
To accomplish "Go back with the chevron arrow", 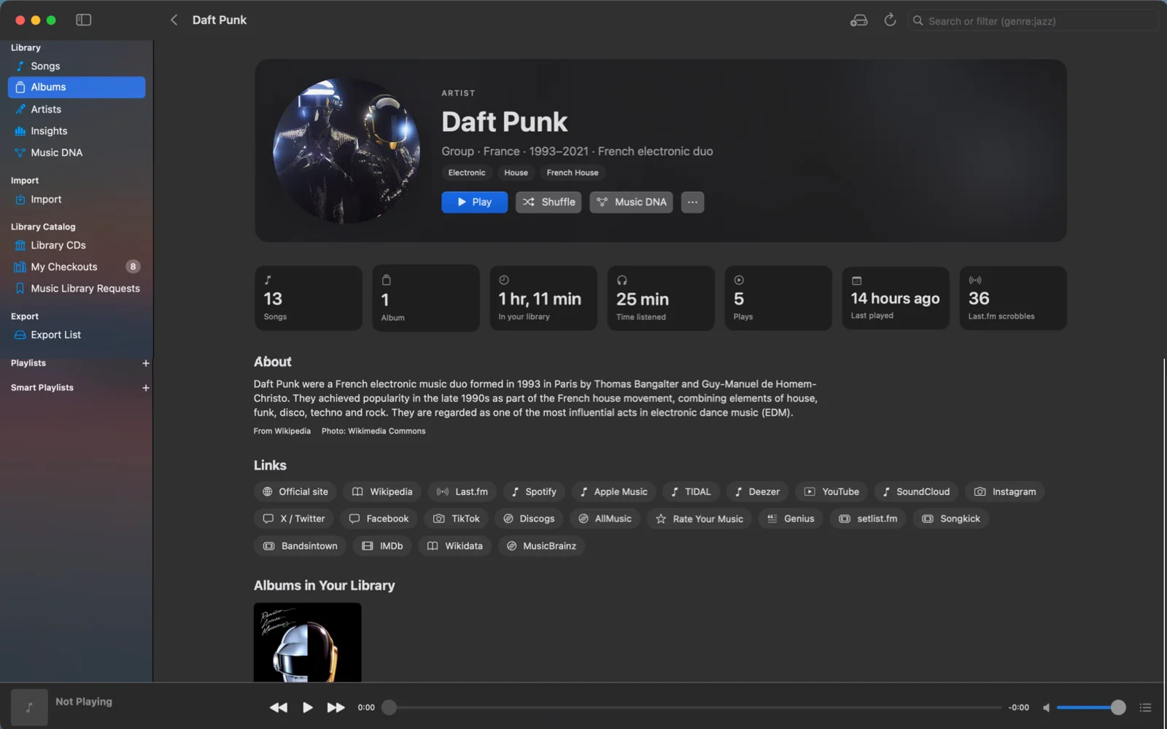I will [x=174, y=20].
